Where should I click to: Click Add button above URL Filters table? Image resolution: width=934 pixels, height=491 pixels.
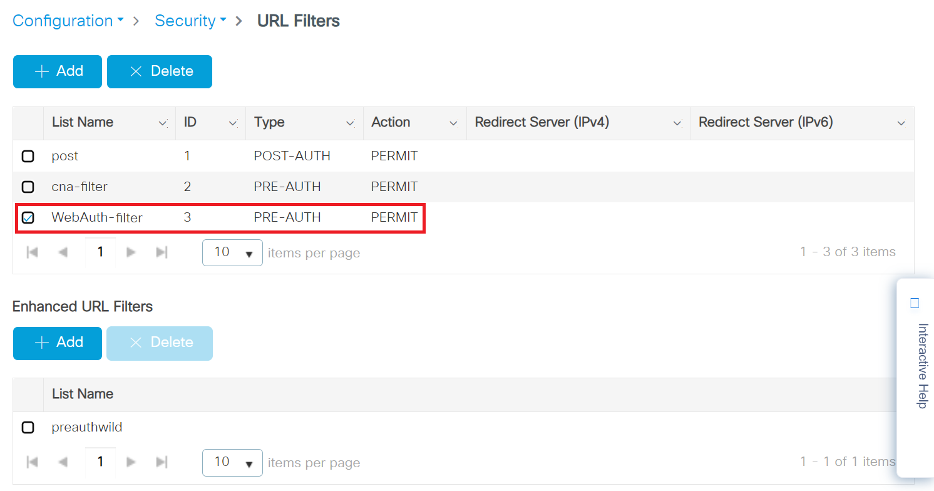pyautogui.click(x=58, y=71)
